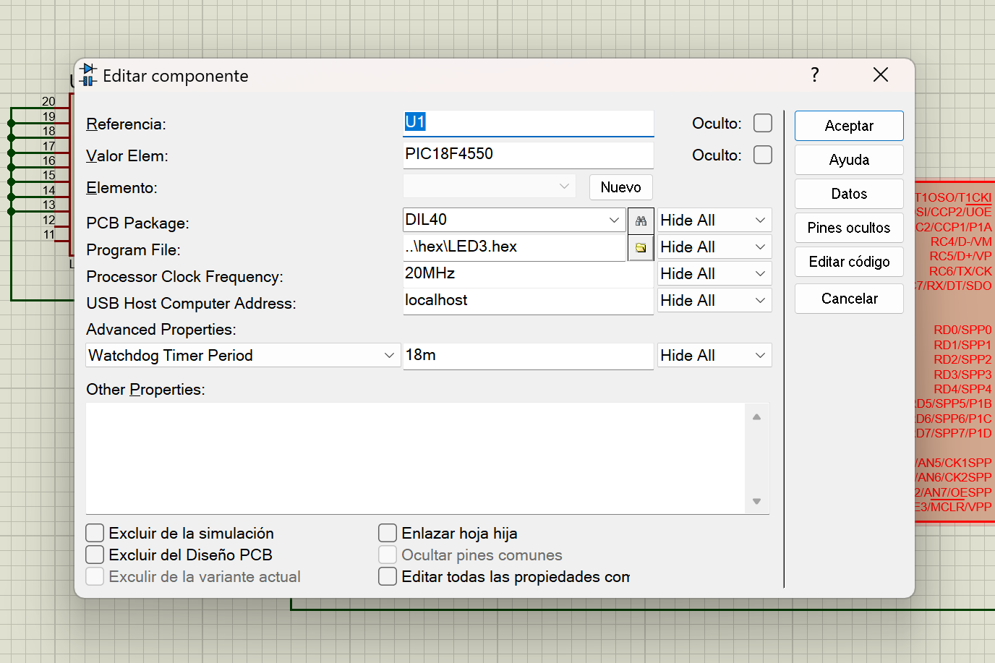The height and width of the screenshot is (663, 995).
Task: Toggle the Oculto checkbox next to Valor Elem
Action: pos(763,155)
